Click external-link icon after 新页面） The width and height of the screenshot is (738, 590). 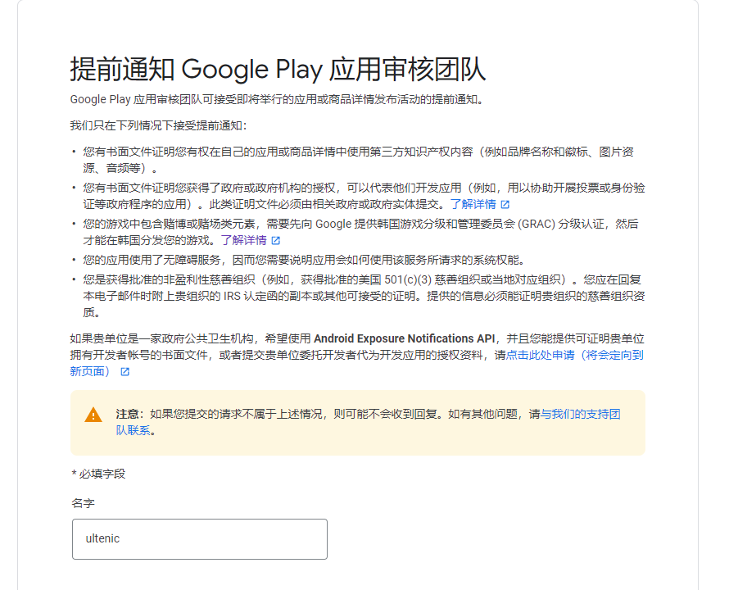point(125,371)
